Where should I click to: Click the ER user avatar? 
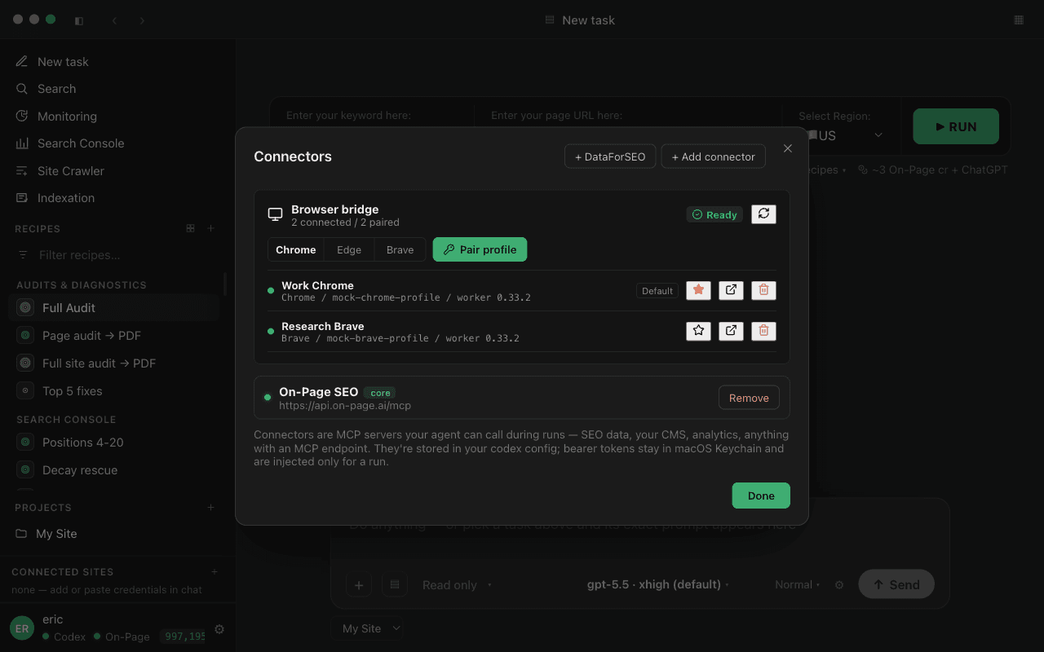pyautogui.click(x=22, y=628)
